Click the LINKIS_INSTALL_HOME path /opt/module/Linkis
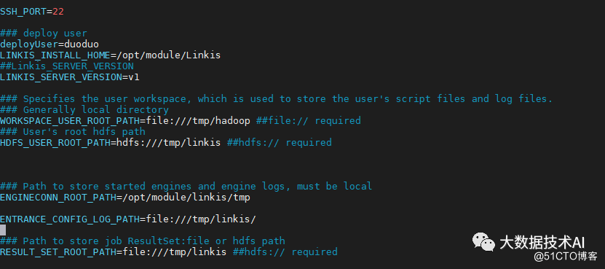605x269 pixels. click(165, 55)
